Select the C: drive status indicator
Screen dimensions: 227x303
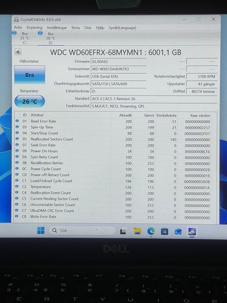21,38
